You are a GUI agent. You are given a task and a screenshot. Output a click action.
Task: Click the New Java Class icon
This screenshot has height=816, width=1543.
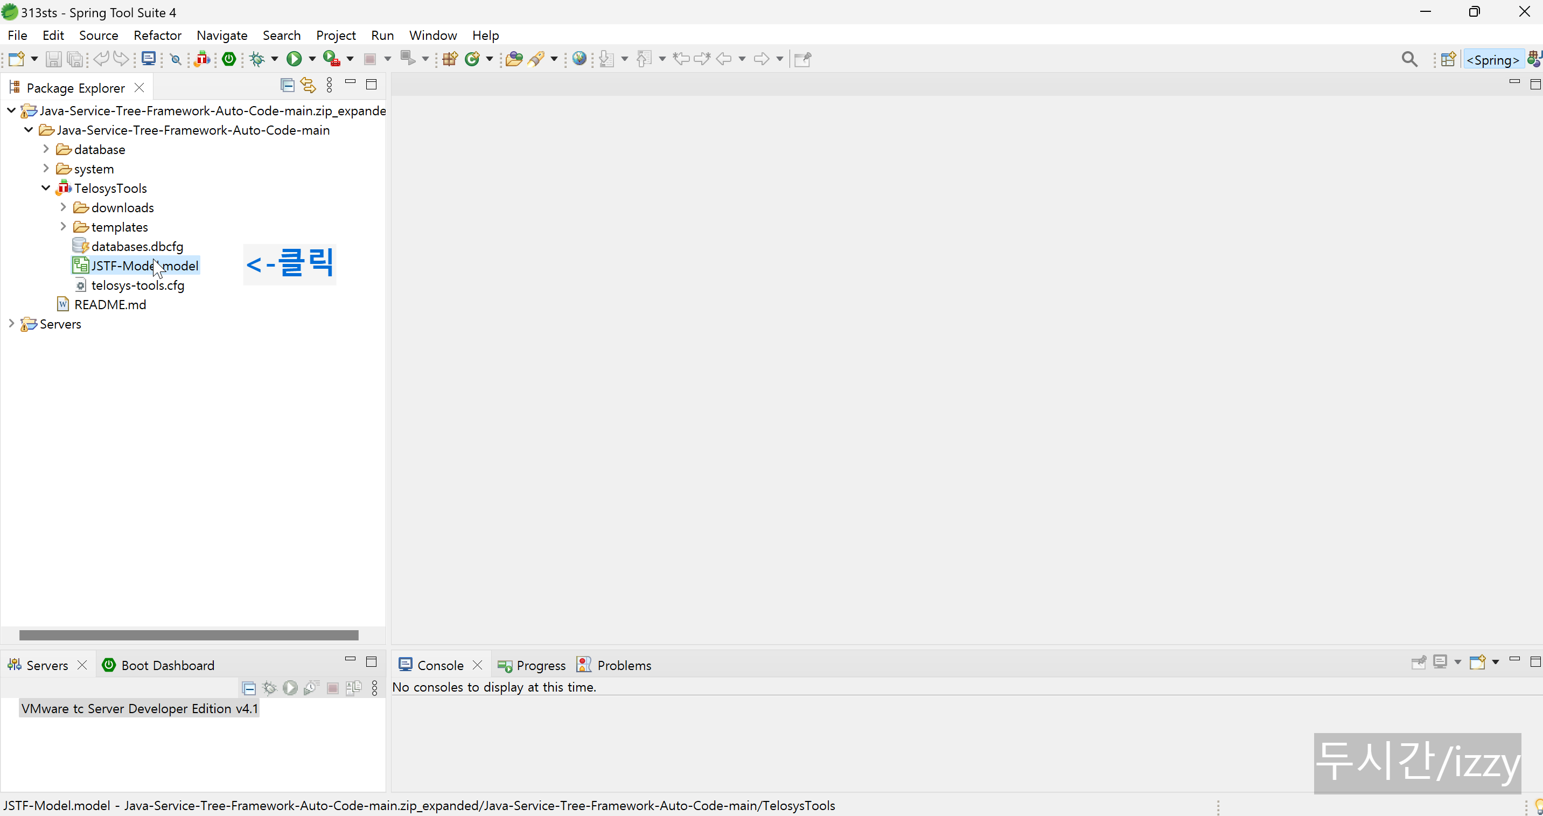(473, 59)
